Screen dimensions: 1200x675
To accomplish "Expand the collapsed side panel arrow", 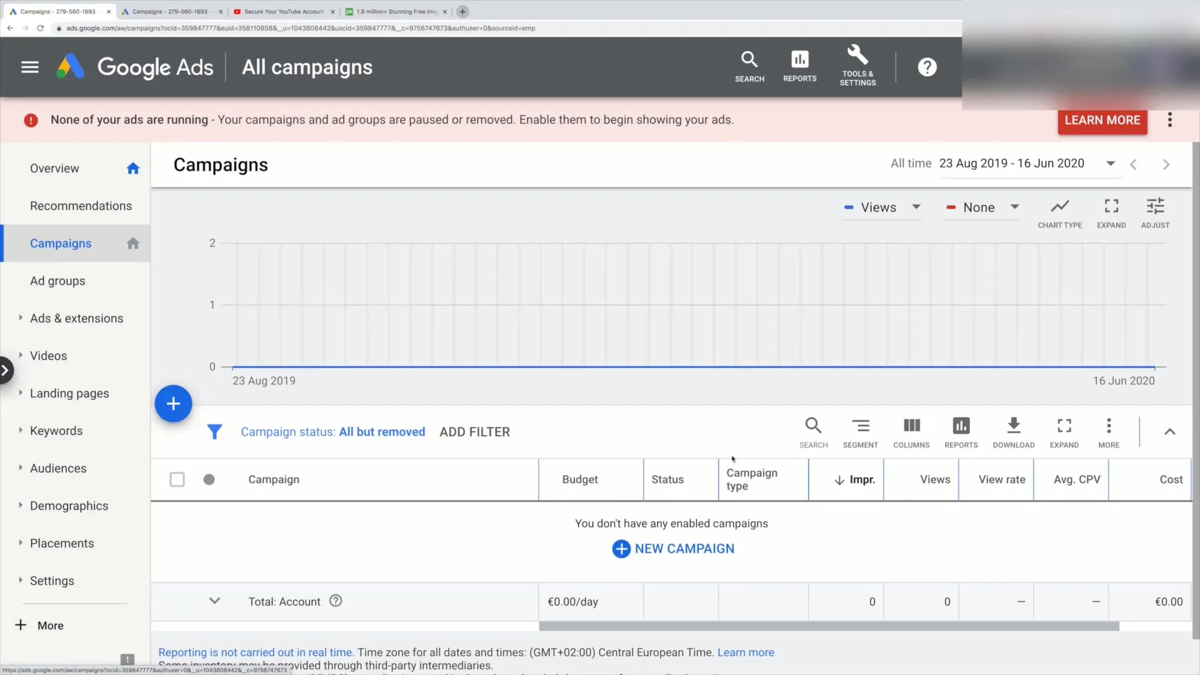I will click(5, 370).
